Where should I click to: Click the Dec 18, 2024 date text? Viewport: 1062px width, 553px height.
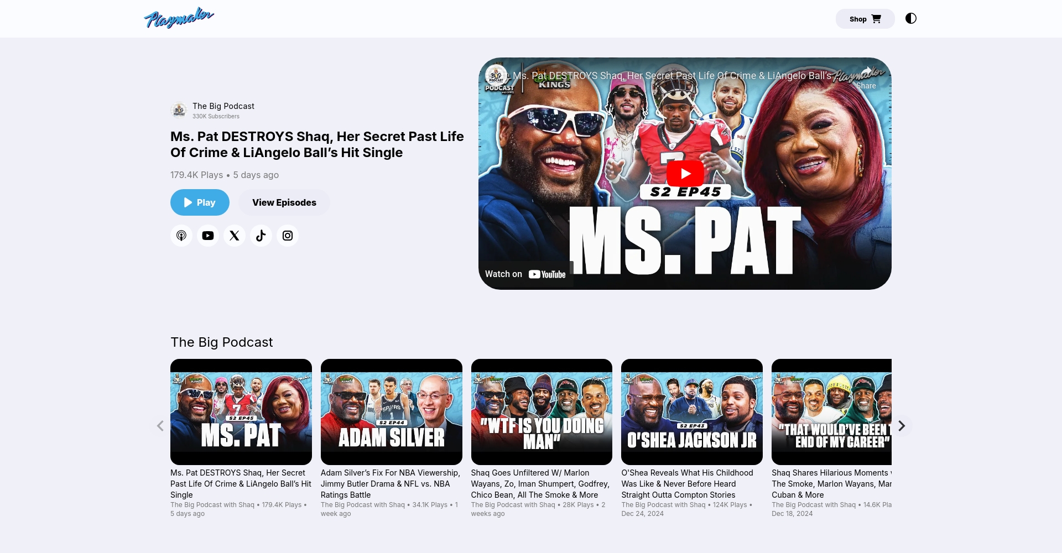click(792, 514)
